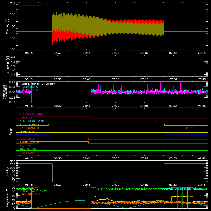Click the BAD_PACKETS red spike near 07:43
Image resolution: width=211 pixels, height=211 pixels.
click(198, 153)
